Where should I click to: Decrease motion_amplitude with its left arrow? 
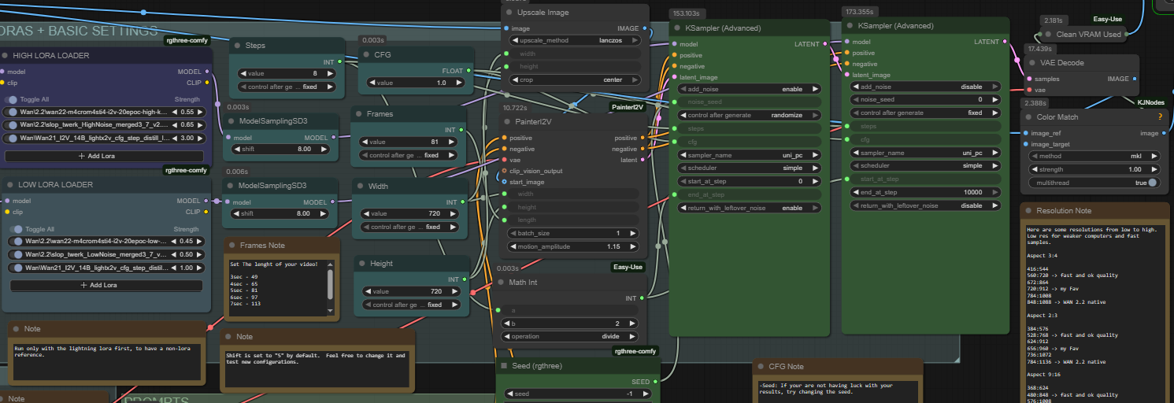click(x=514, y=246)
